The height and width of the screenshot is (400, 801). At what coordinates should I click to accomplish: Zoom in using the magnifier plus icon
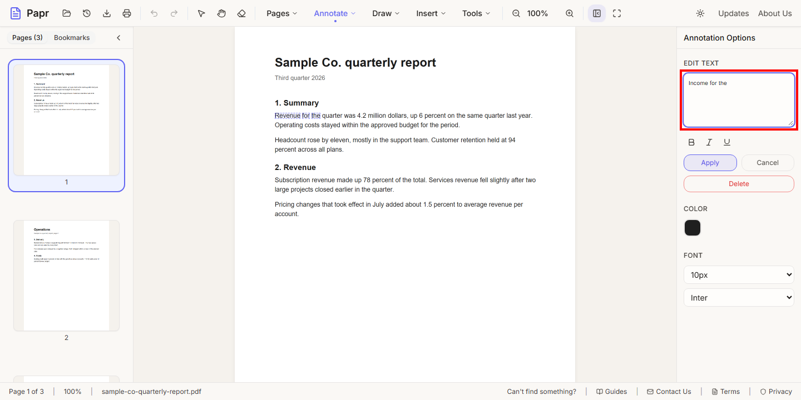tap(570, 13)
